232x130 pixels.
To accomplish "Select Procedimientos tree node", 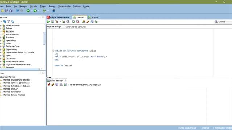I will 12,34.
